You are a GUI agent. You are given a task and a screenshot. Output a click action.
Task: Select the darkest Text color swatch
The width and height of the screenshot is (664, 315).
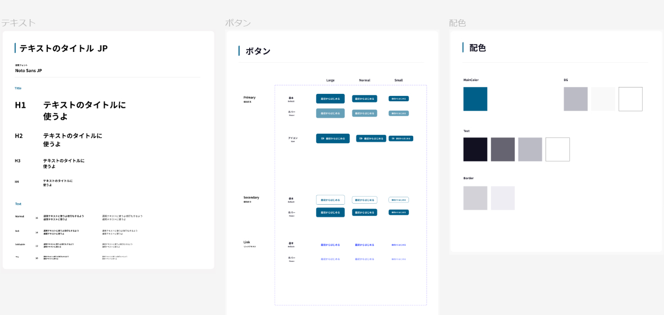click(475, 150)
